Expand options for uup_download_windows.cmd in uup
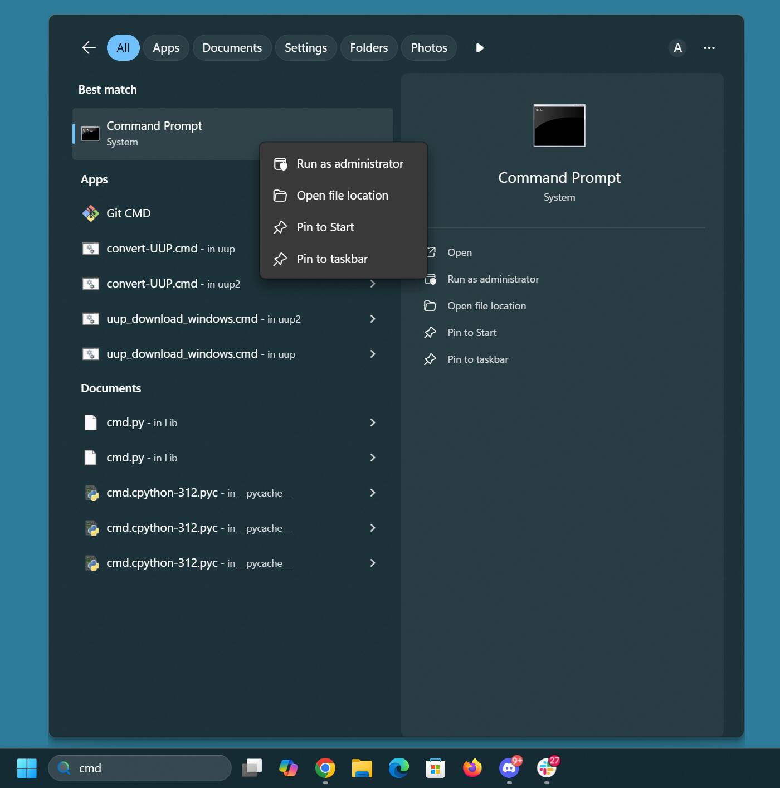Image resolution: width=780 pixels, height=788 pixels. [373, 354]
